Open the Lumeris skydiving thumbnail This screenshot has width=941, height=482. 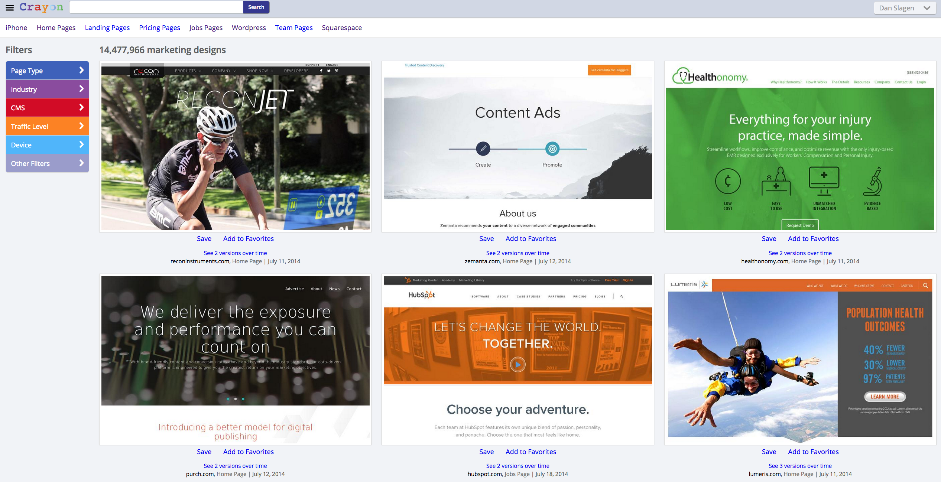click(800, 359)
